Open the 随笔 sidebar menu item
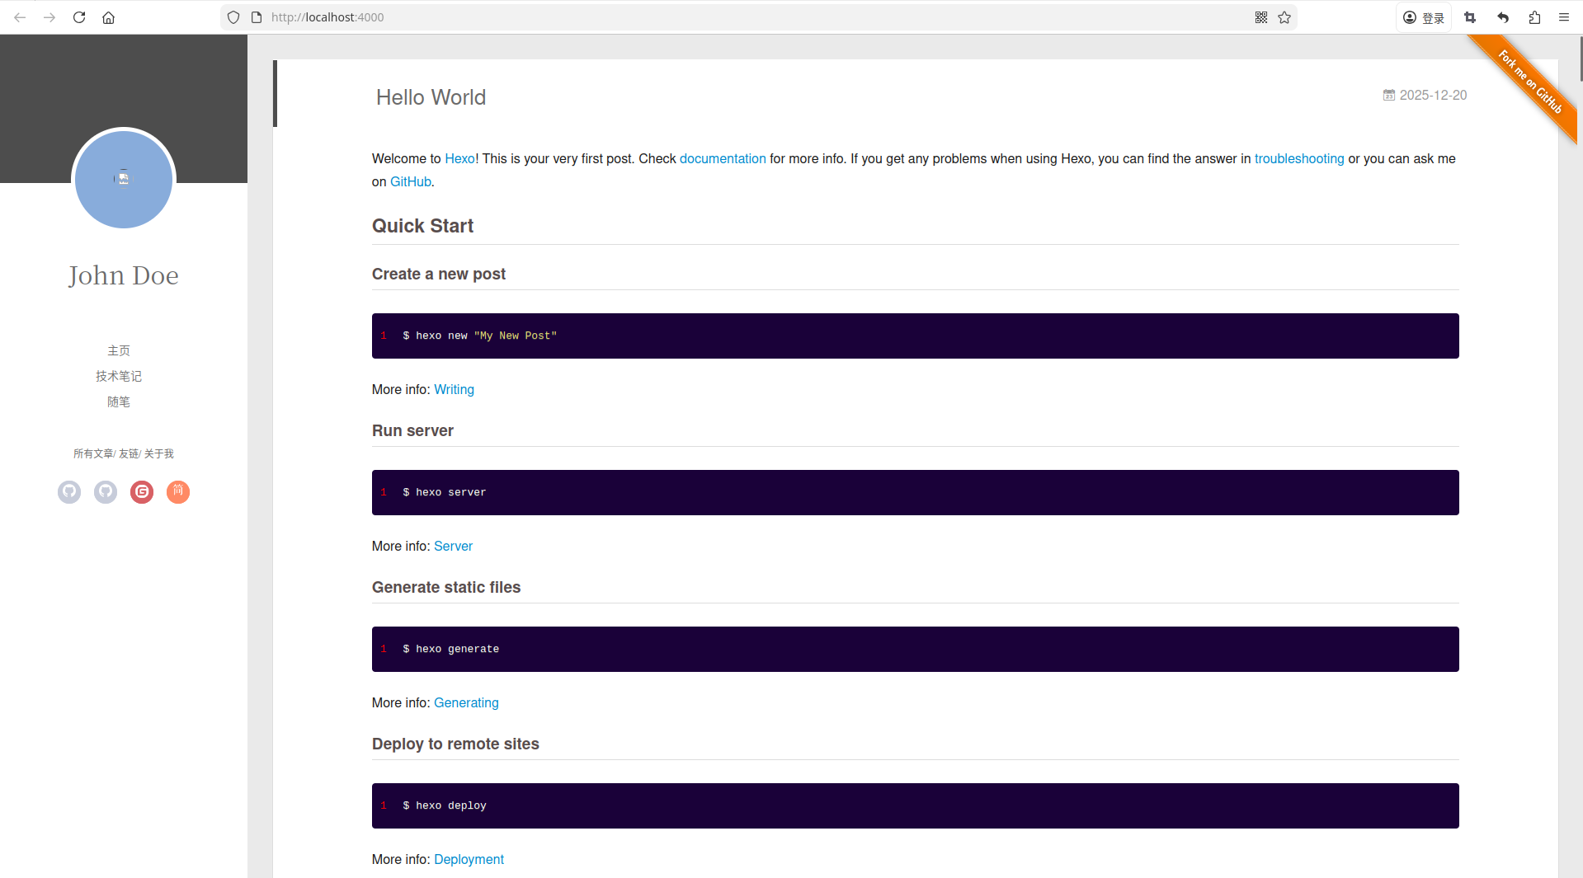 119,401
